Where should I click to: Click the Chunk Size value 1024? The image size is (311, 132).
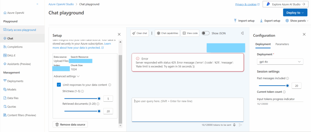click(73, 69)
